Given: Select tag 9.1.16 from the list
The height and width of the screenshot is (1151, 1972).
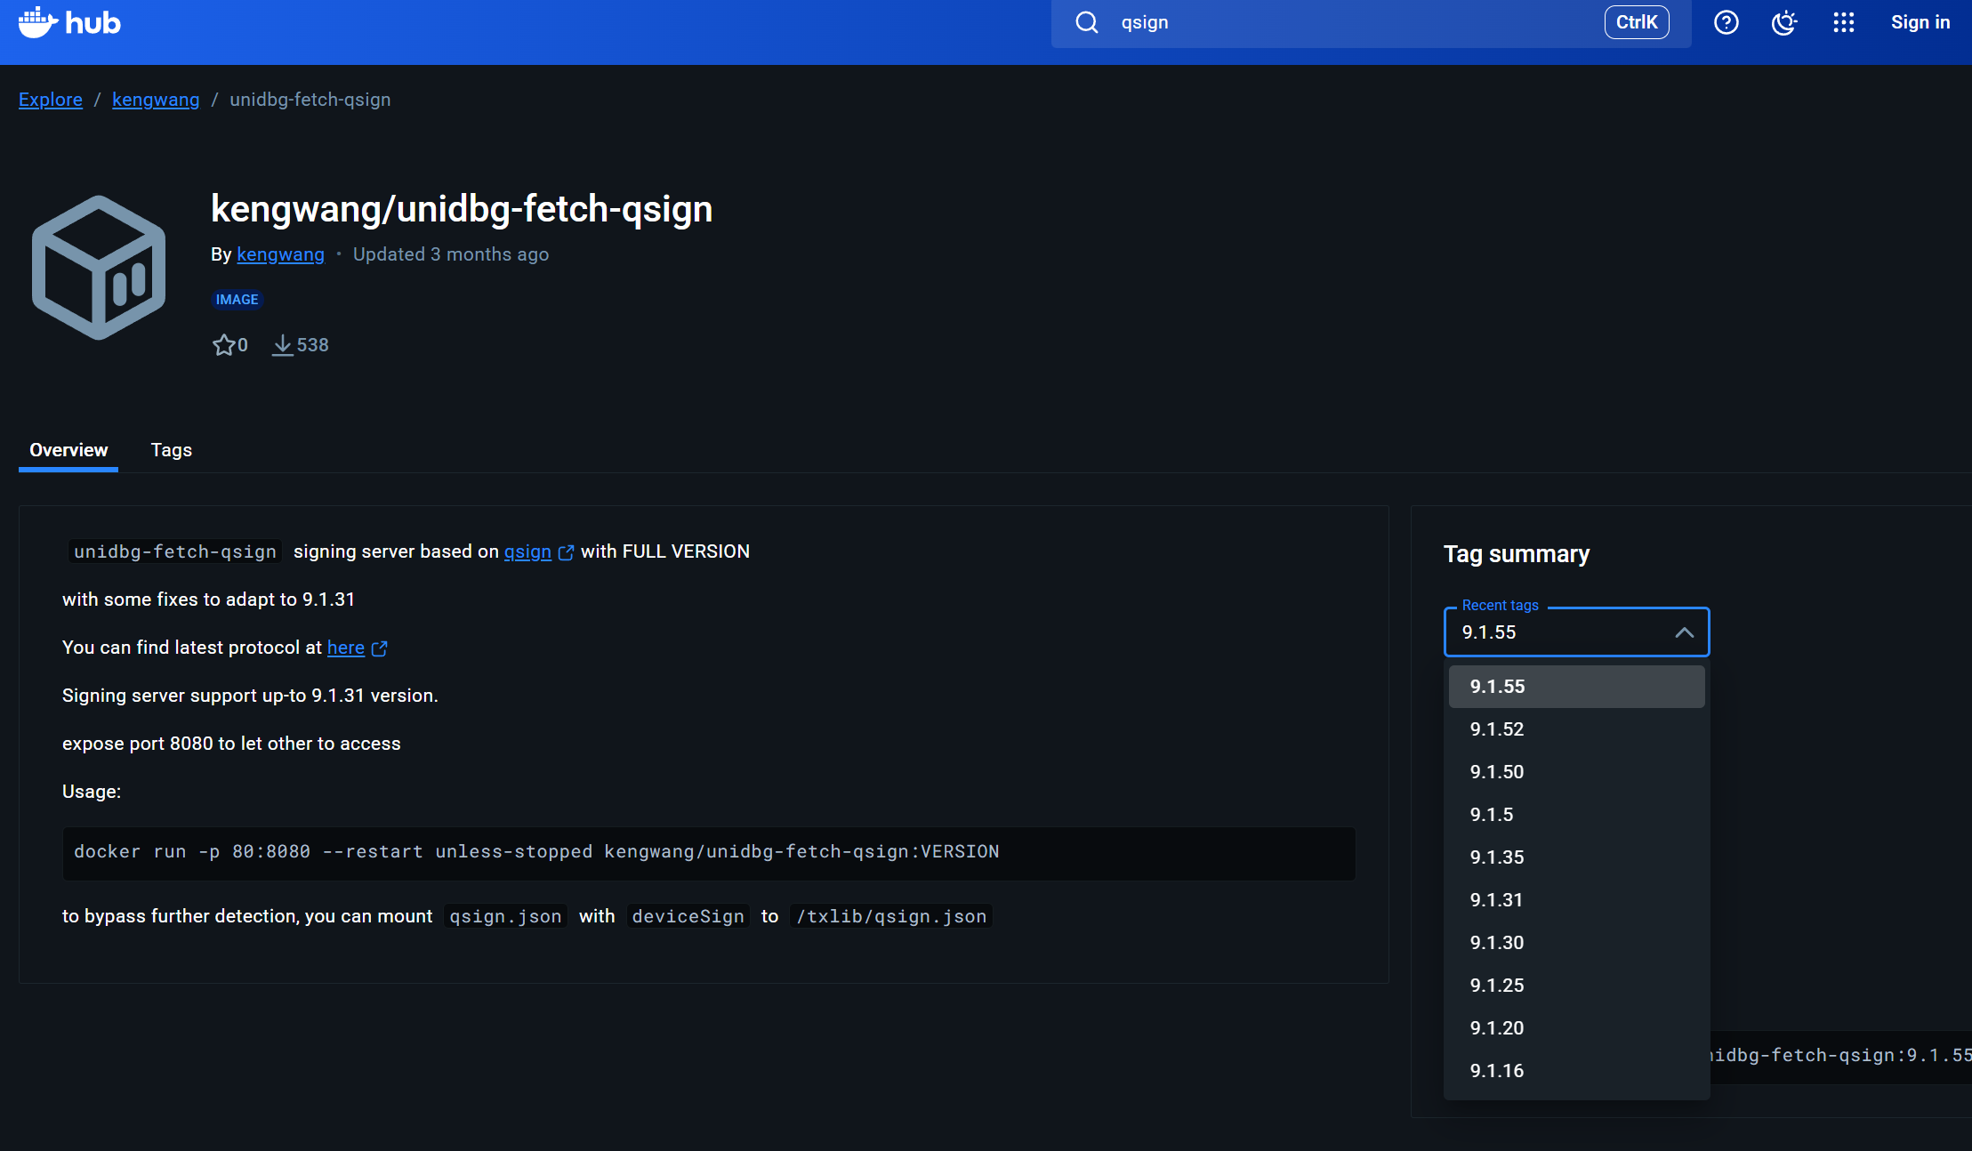Looking at the screenshot, I should point(1576,1071).
